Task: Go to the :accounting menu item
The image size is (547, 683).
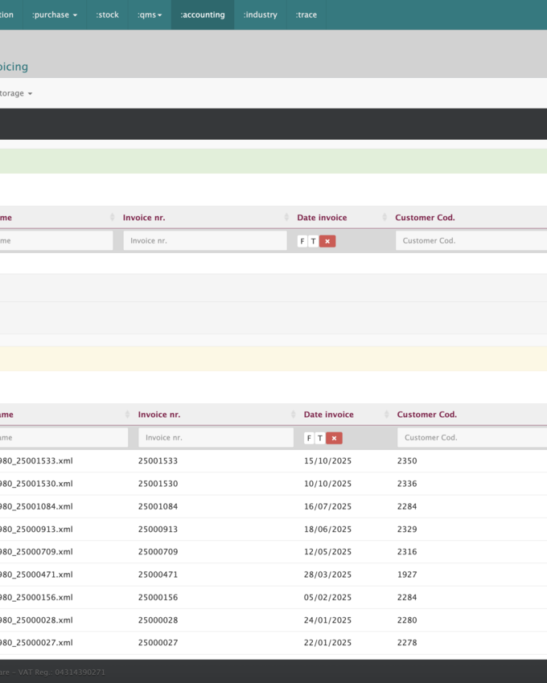Action: point(202,14)
